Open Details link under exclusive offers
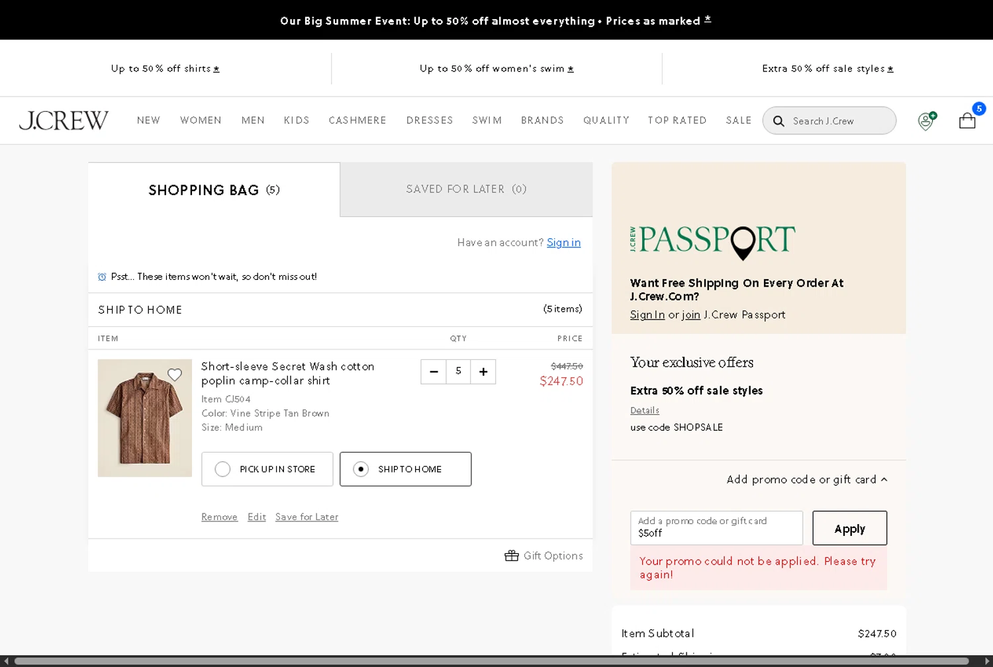The width and height of the screenshot is (993, 667). [x=645, y=410]
